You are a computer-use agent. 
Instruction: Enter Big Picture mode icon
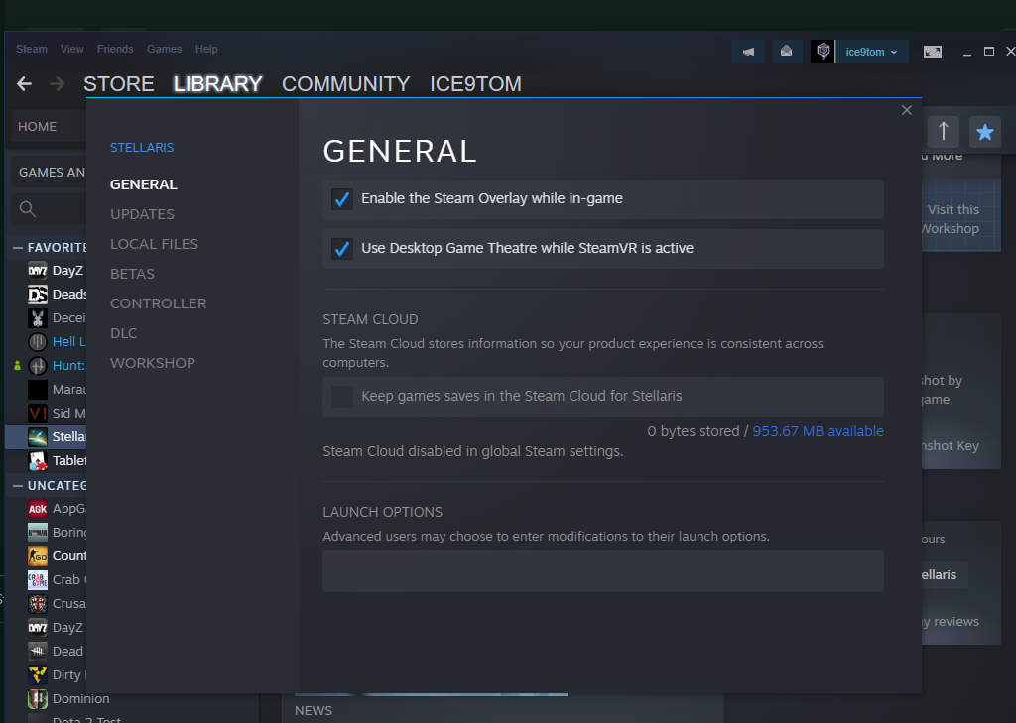point(933,52)
